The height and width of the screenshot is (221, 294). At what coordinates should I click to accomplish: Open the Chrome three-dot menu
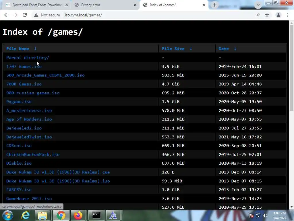click(x=288, y=15)
